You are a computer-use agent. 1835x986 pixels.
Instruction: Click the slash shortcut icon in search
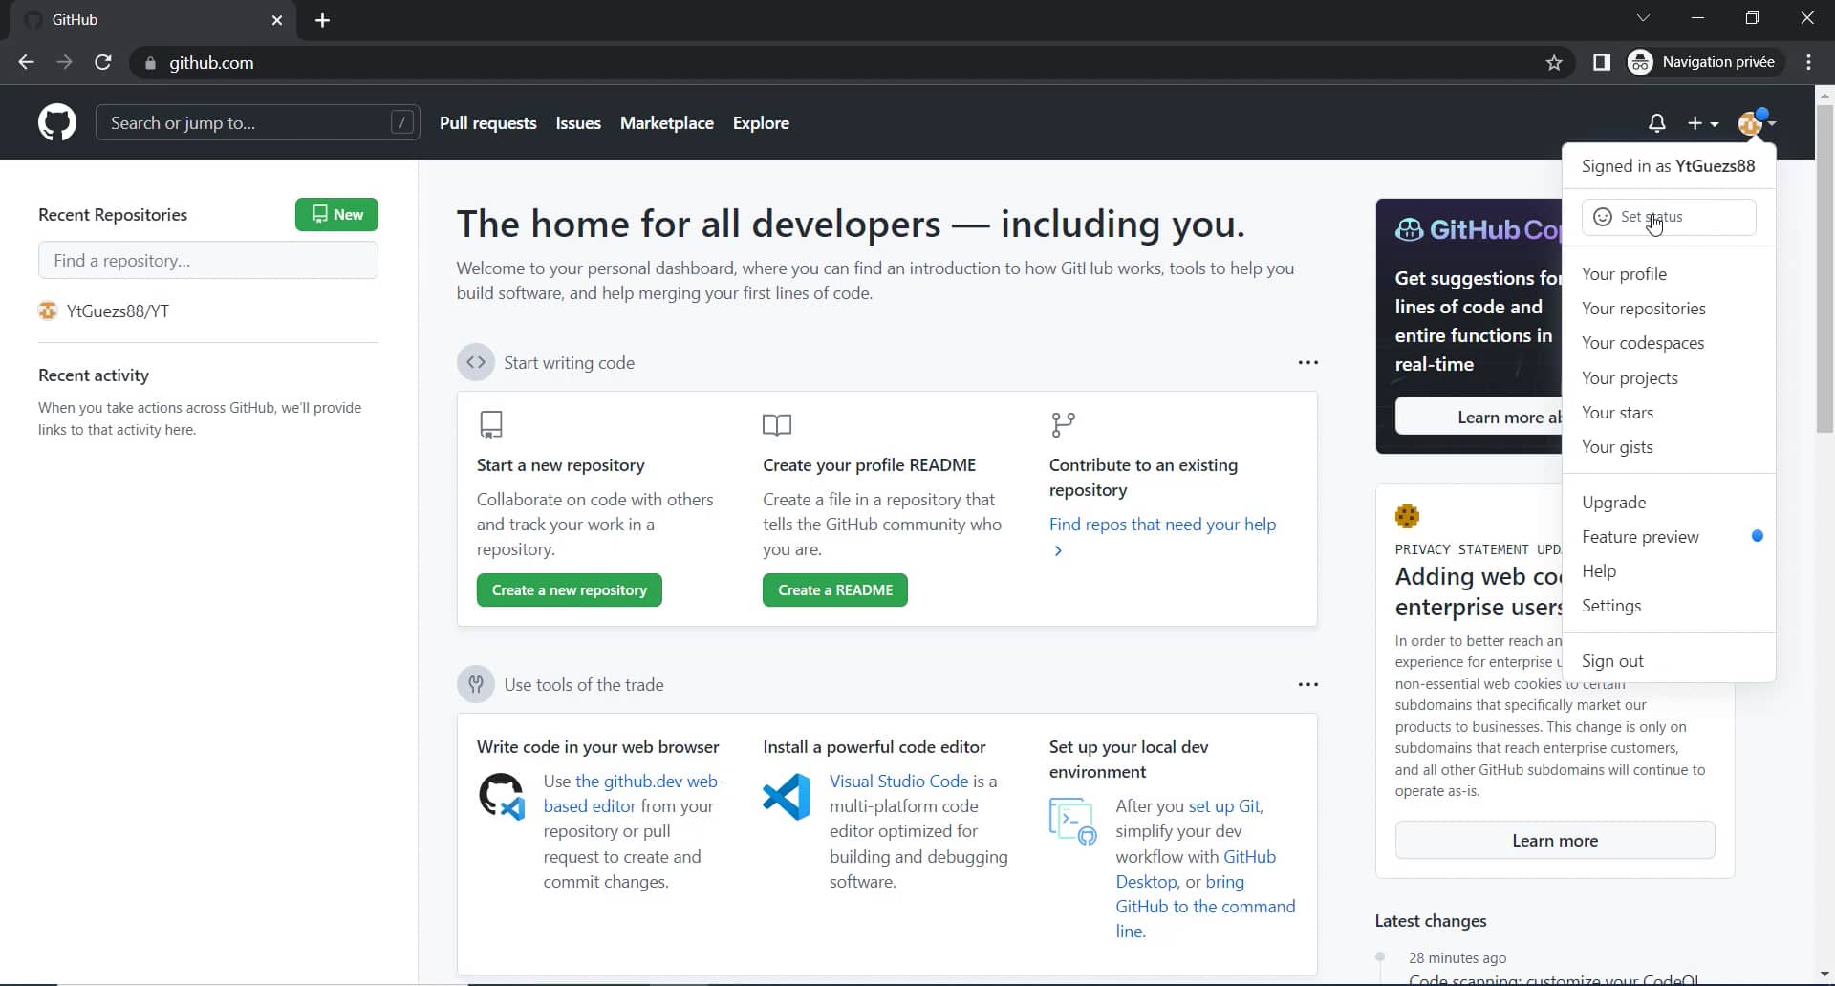pyautogui.click(x=402, y=122)
